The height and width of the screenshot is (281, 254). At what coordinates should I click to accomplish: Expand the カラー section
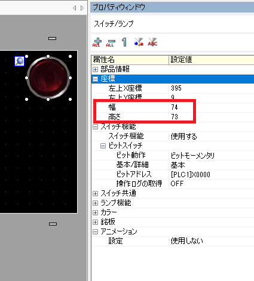tap(96, 212)
